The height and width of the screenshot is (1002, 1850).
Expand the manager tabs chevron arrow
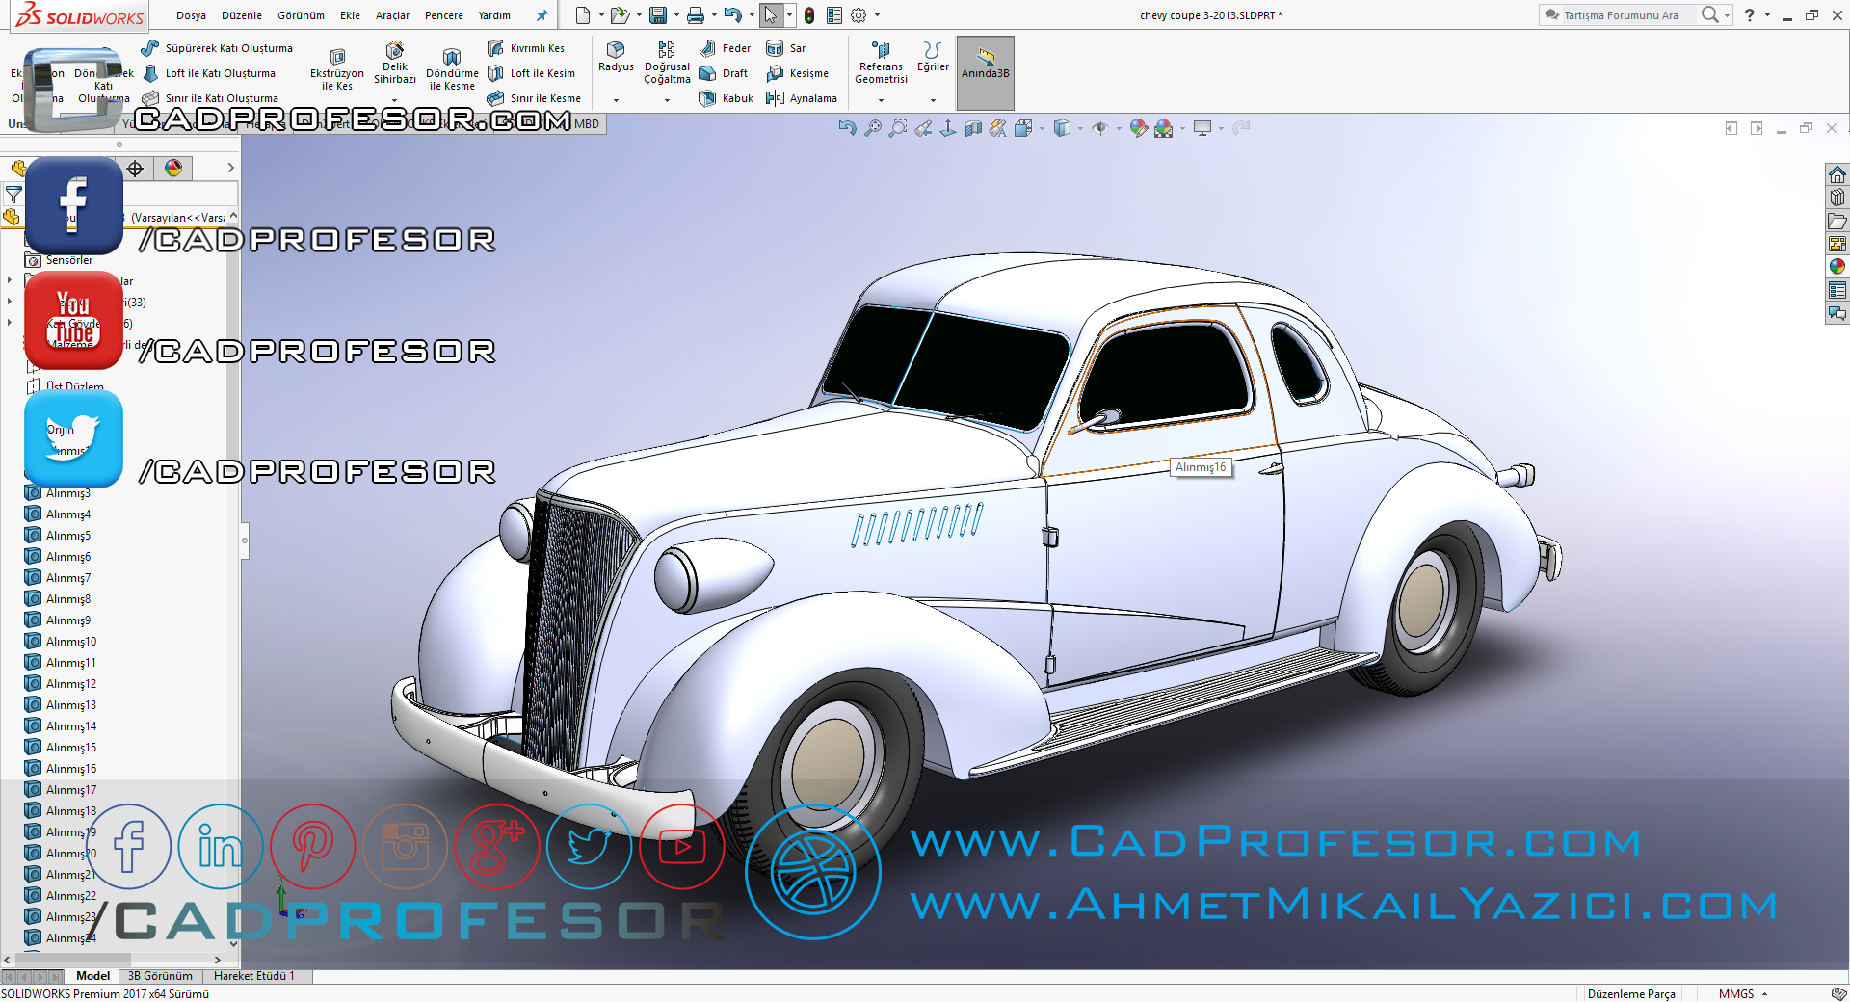point(230,169)
